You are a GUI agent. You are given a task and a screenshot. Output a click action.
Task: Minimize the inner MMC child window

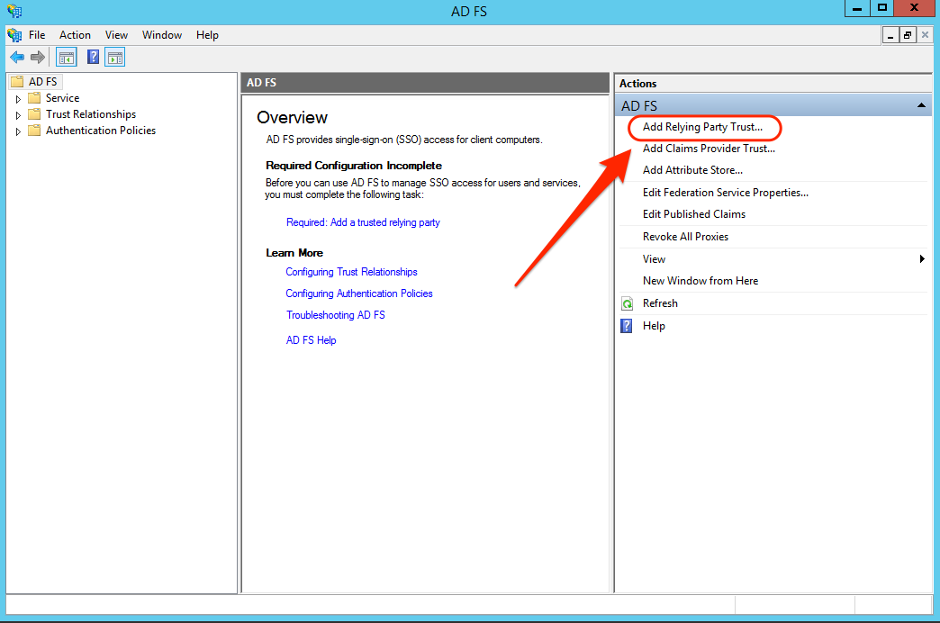[890, 35]
